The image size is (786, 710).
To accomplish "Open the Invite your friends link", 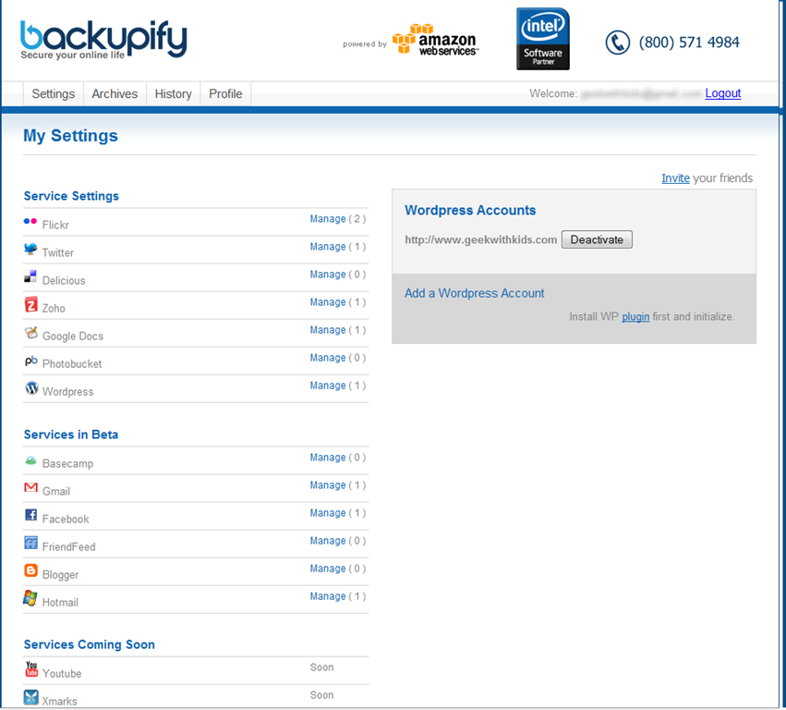I will [x=675, y=178].
